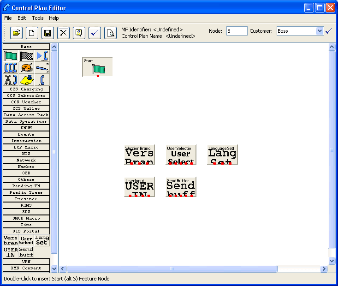The width and height of the screenshot is (338, 286).
Task: Expand the CCS Voucher palette group
Action: (x=26, y=102)
